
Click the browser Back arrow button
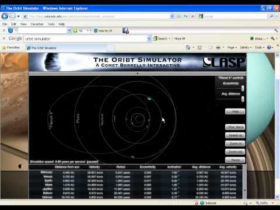[5, 16]
